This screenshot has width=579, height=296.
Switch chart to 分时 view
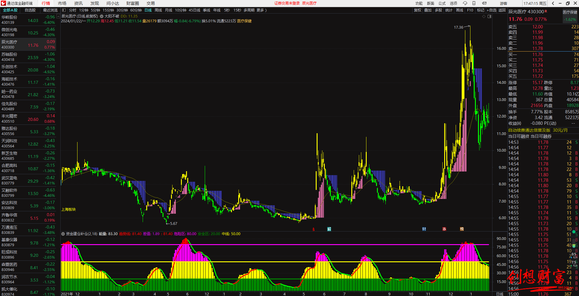pos(73,10)
